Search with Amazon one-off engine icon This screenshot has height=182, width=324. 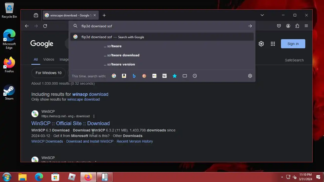(x=124, y=76)
